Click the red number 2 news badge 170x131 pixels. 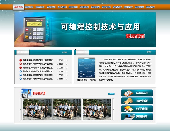point(21,64)
